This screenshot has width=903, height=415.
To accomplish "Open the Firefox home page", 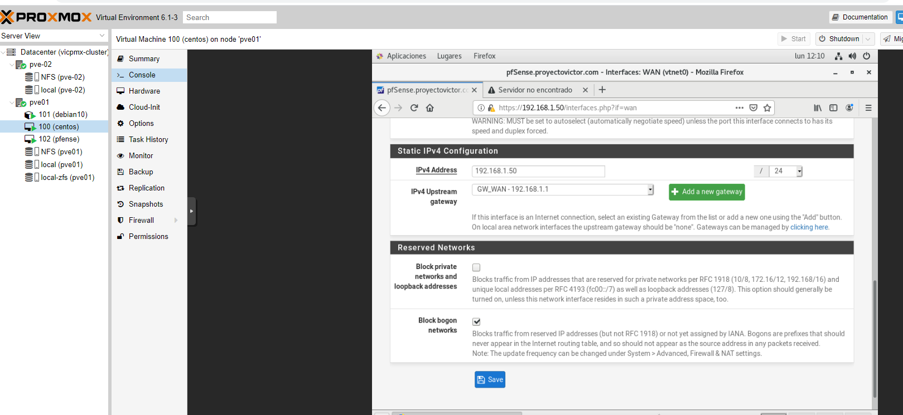I will [430, 108].
